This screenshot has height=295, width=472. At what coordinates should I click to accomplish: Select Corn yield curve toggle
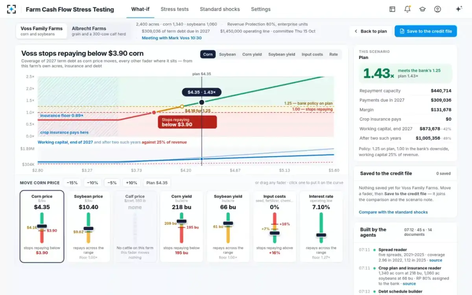tap(252, 54)
